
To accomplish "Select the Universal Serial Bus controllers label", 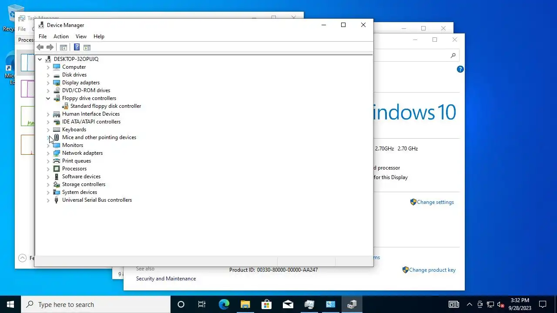I will click(97, 200).
